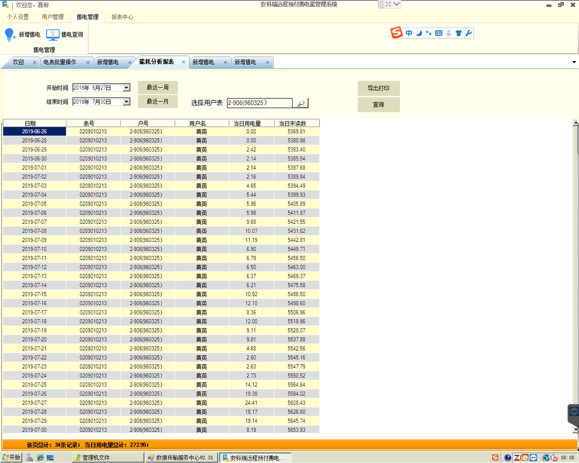The width and height of the screenshot is (579, 463).
Task: Expand the 结束时间 date dropdown
Action: click(x=127, y=102)
